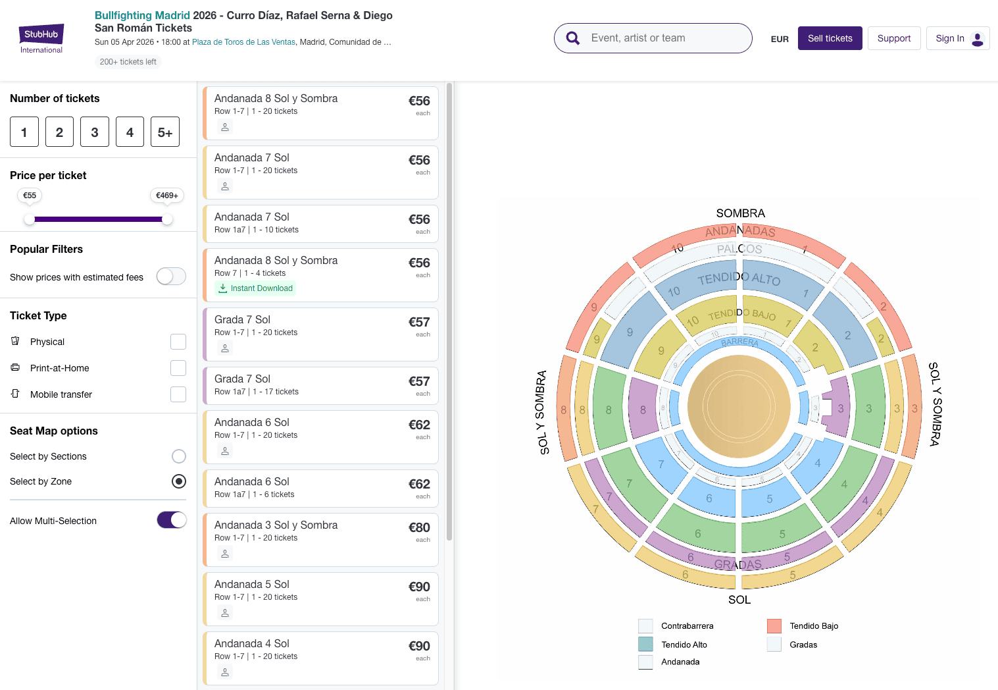This screenshot has width=998, height=690.
Task: Open the user profile avatar icon
Action: (978, 39)
